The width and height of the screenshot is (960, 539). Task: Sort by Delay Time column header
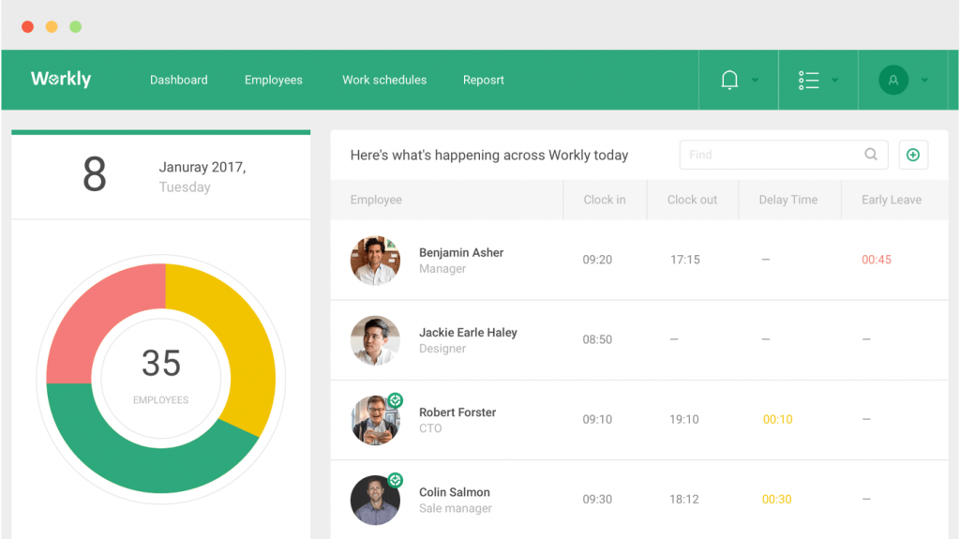[x=787, y=200]
